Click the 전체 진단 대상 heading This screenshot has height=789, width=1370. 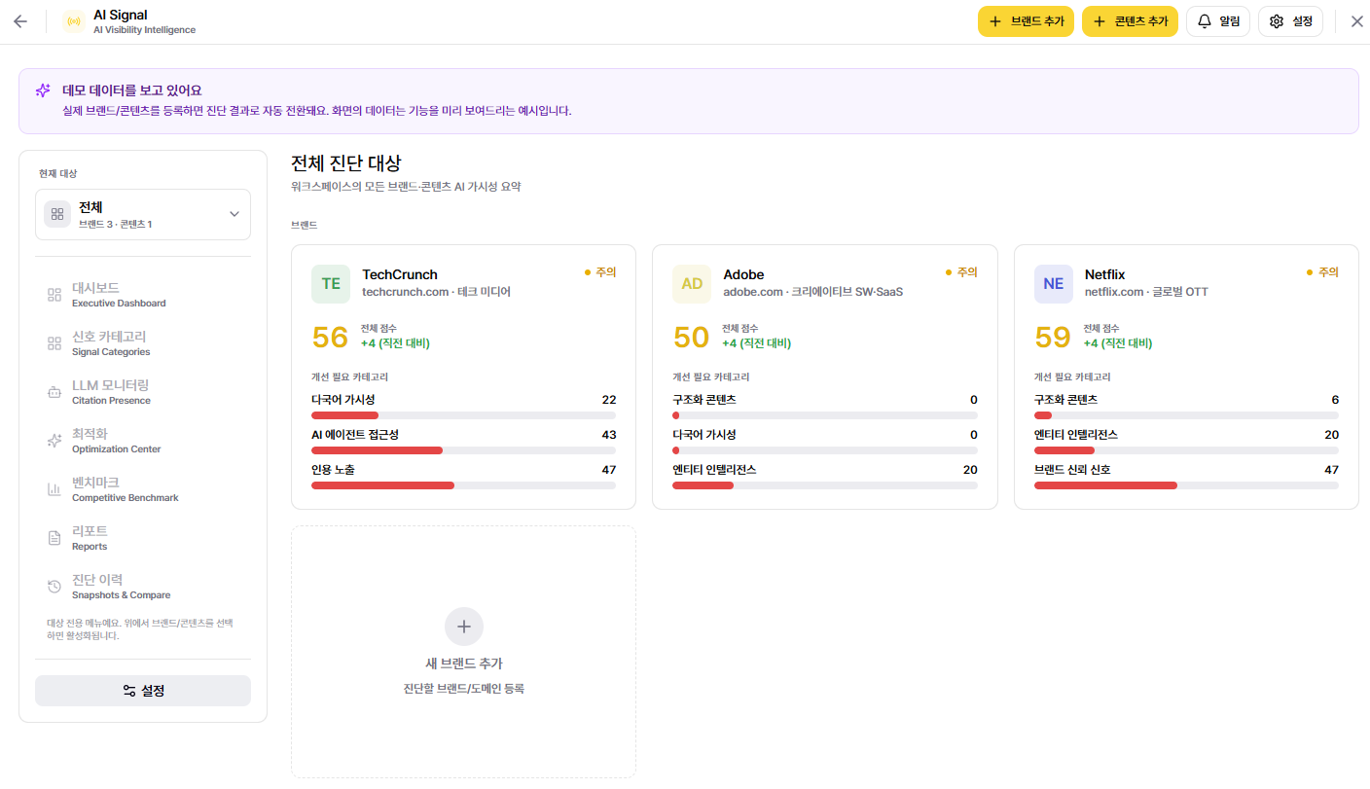[346, 163]
